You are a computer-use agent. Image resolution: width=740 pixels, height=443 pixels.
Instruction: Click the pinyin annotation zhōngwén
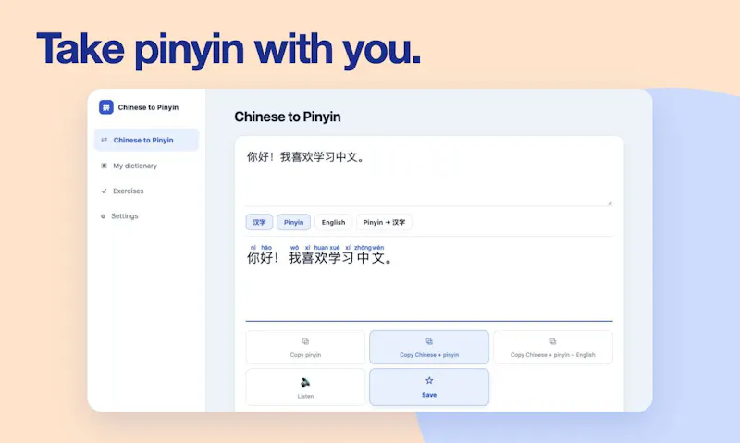click(x=369, y=247)
